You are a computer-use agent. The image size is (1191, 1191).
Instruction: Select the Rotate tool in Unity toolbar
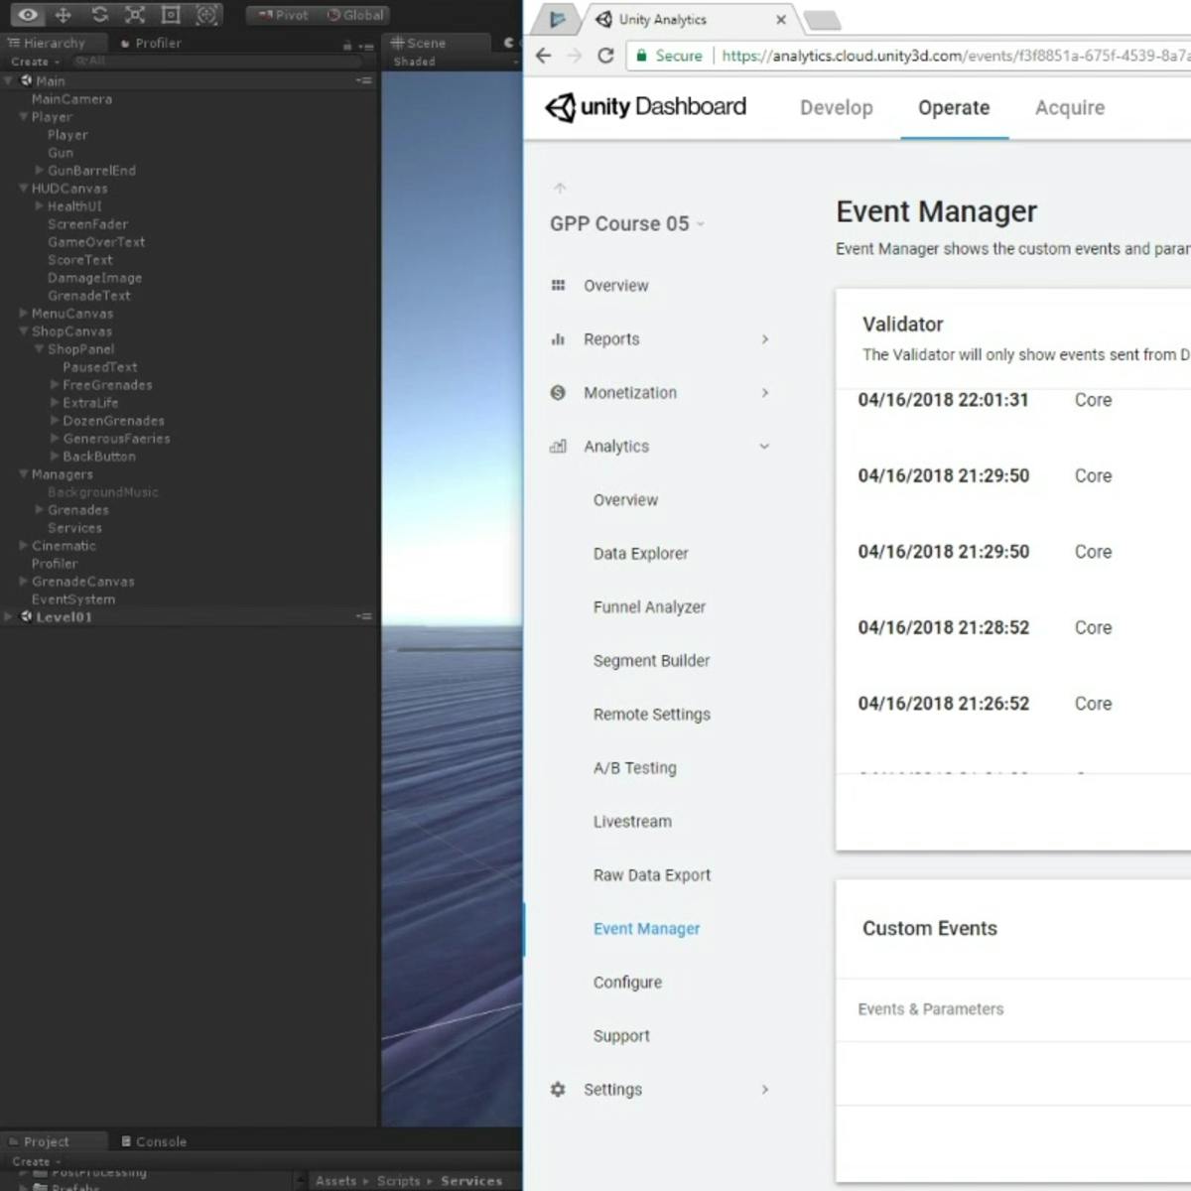[99, 15]
